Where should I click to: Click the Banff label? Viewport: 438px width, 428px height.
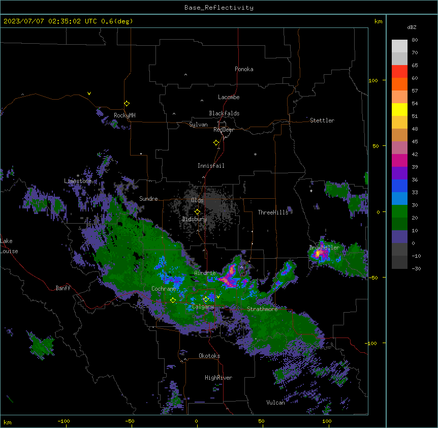(x=63, y=288)
